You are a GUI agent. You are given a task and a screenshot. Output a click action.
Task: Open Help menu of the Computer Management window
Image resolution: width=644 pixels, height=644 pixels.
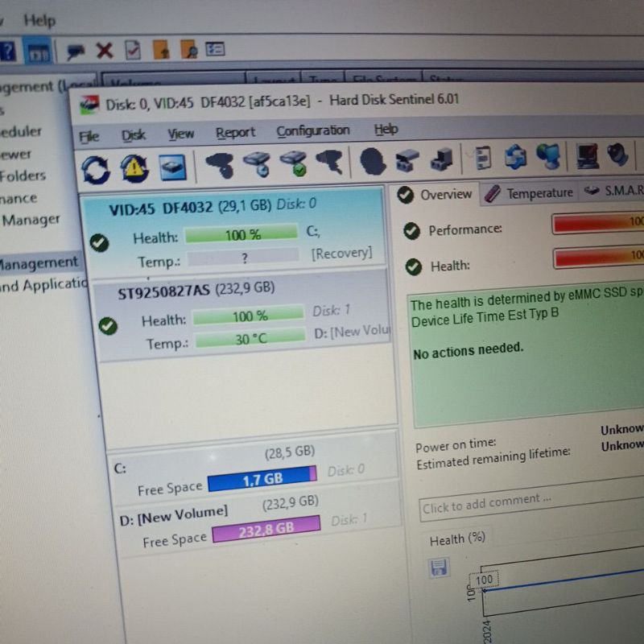(39, 21)
